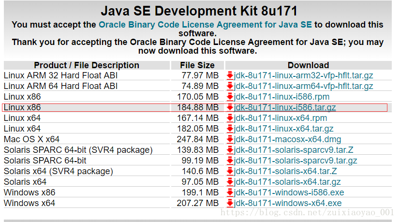Select Solaris SPARC 64-bit (SVR4 package) text
The image size is (400, 222).
pos(78,150)
